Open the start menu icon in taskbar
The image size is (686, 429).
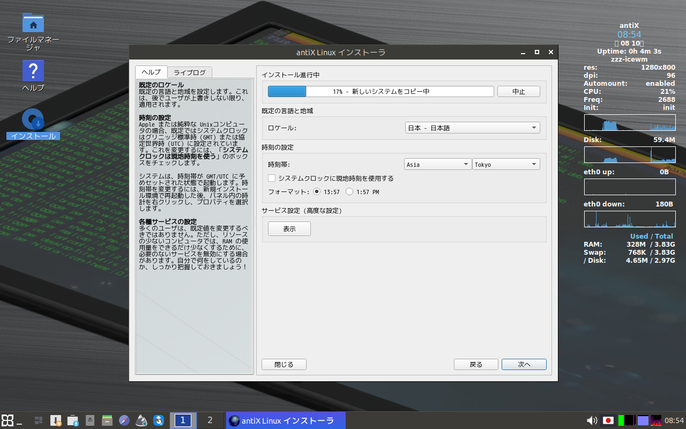coord(8,420)
